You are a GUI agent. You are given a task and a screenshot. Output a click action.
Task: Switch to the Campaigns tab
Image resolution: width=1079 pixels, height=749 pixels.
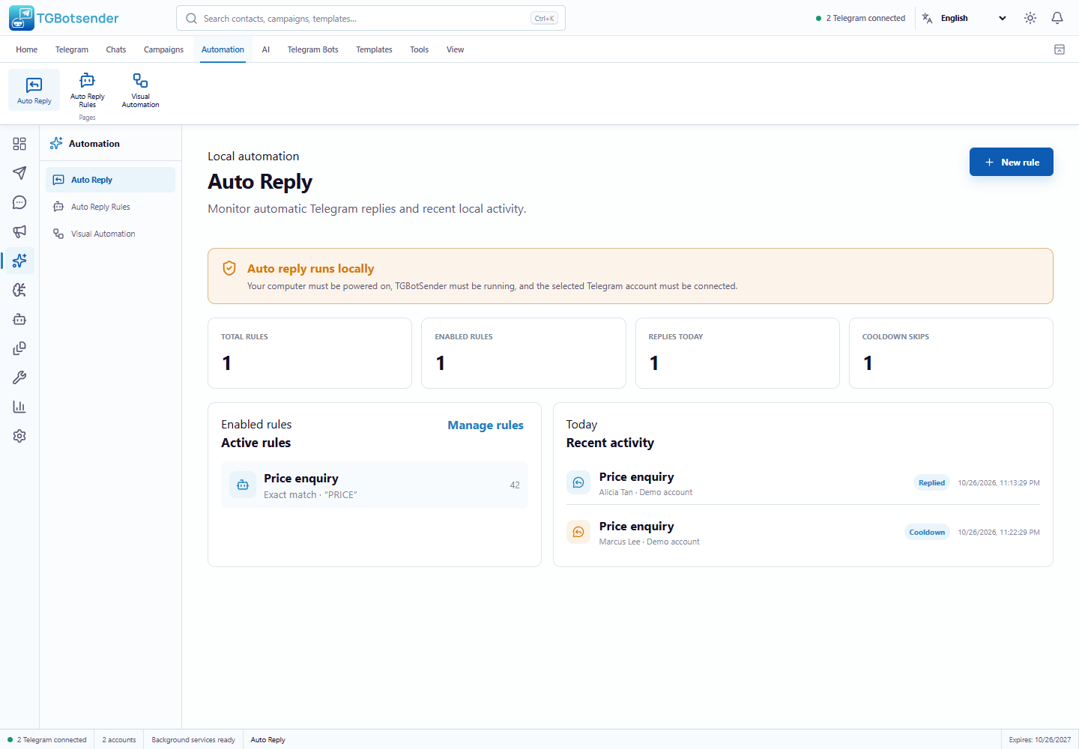tap(163, 49)
